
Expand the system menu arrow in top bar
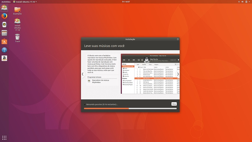(x=249, y=2)
